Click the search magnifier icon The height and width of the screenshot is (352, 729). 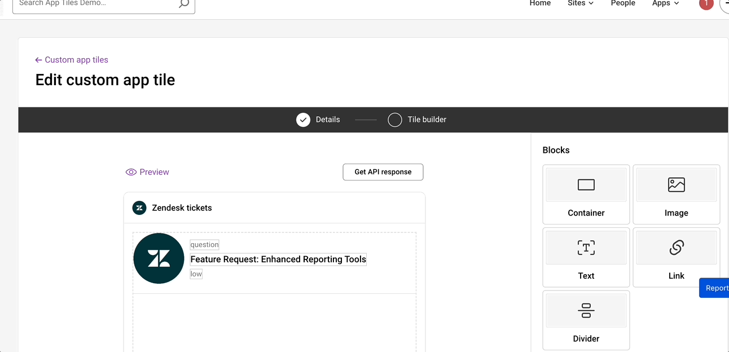184,3
